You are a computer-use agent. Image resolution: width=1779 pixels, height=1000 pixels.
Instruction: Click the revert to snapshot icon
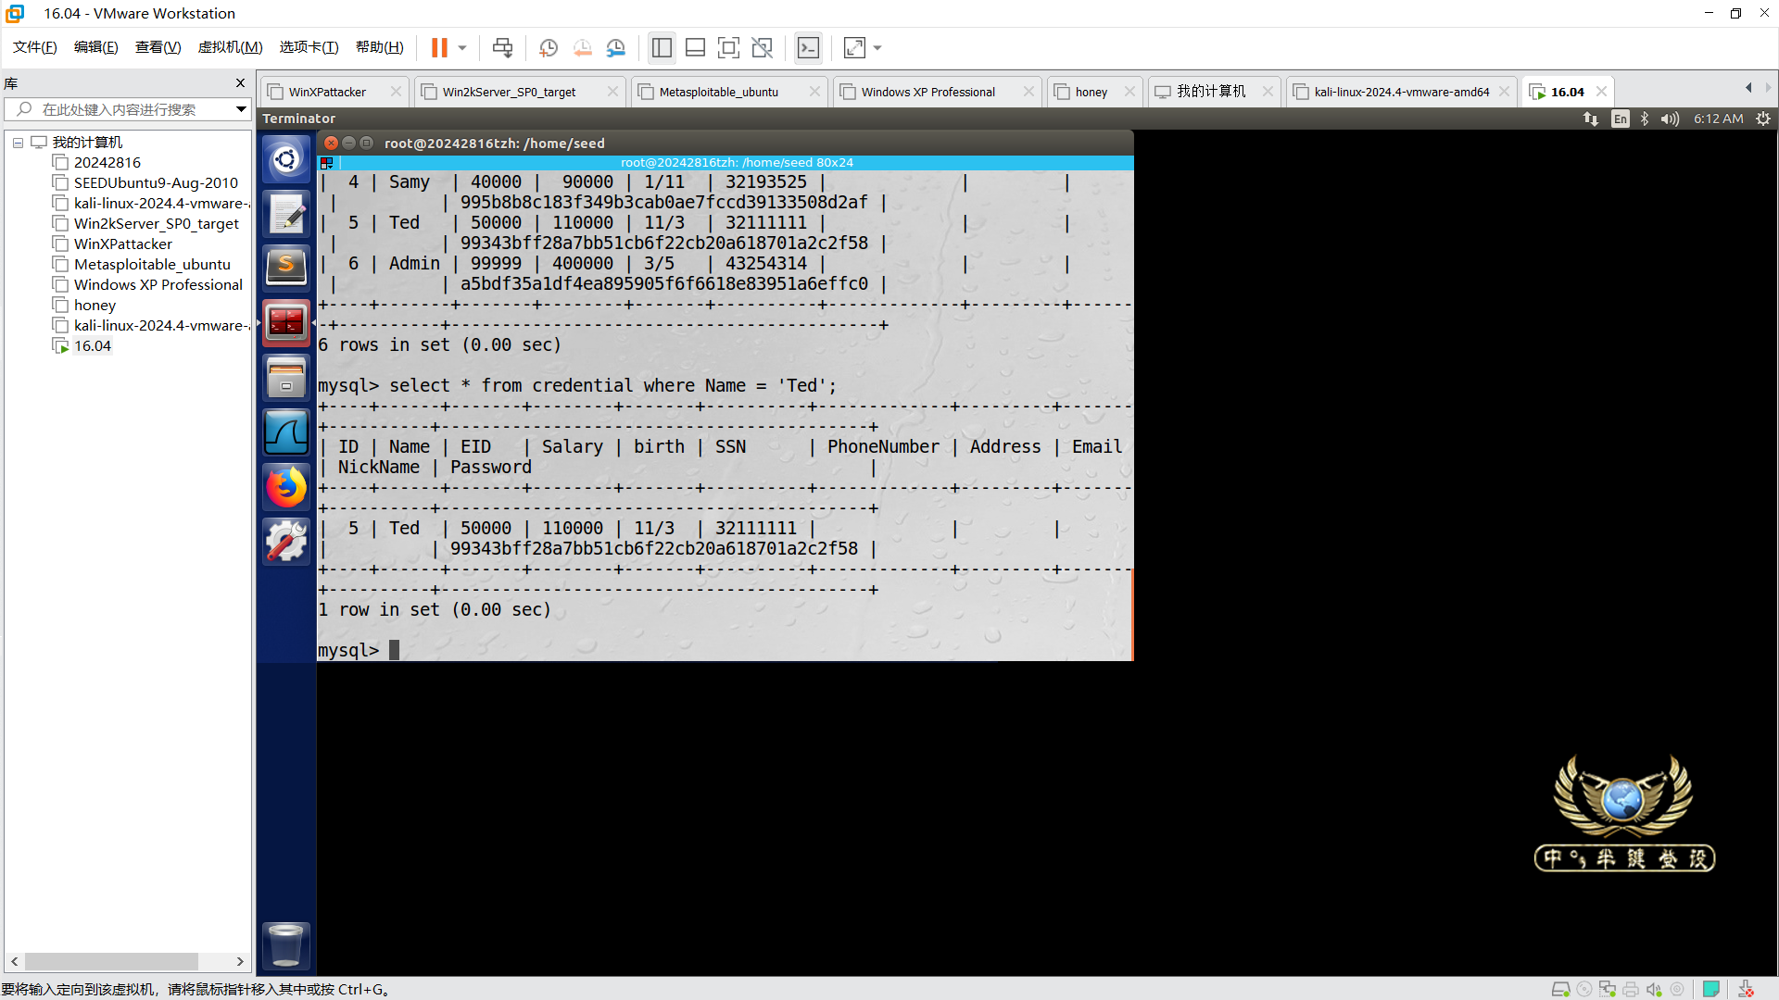[582, 47]
